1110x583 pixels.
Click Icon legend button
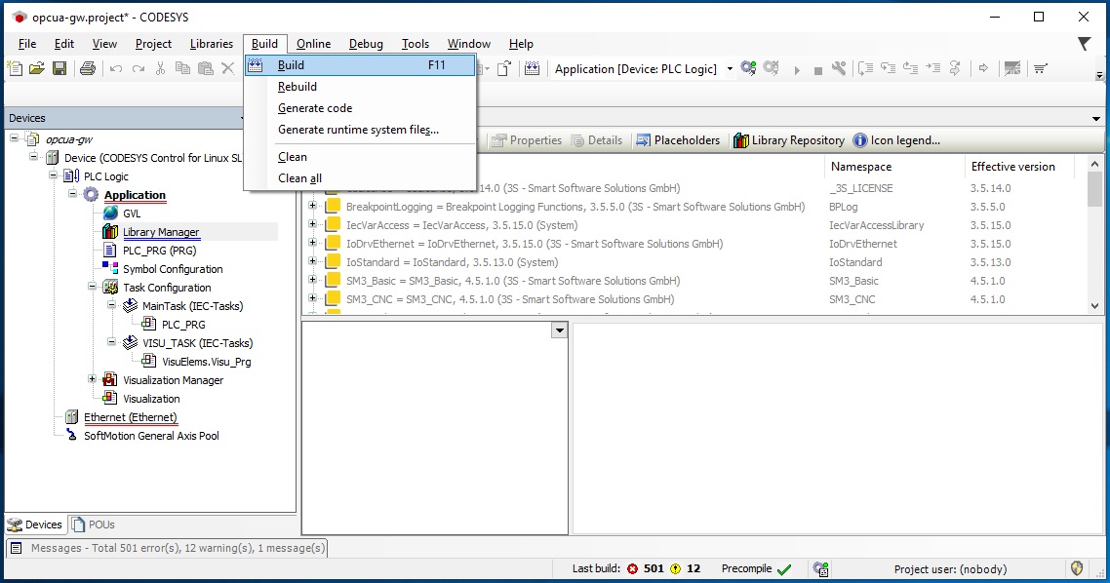tap(897, 140)
